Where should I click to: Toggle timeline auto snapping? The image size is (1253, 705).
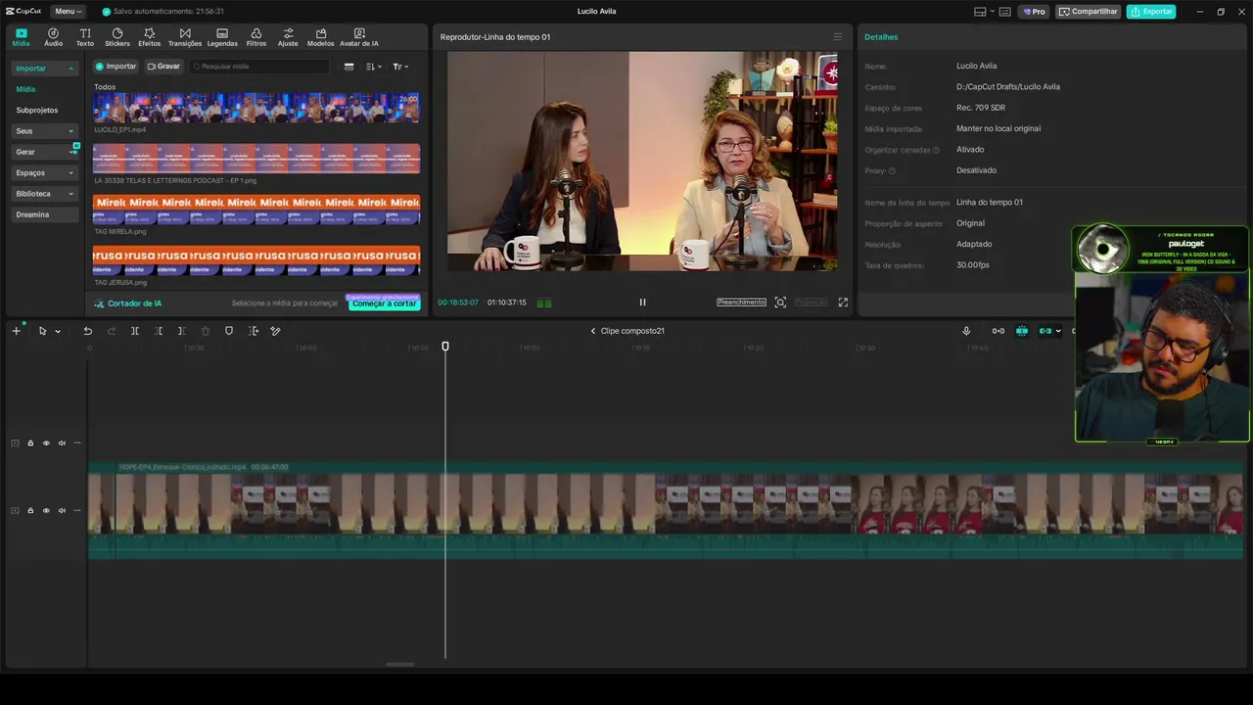click(x=1022, y=331)
